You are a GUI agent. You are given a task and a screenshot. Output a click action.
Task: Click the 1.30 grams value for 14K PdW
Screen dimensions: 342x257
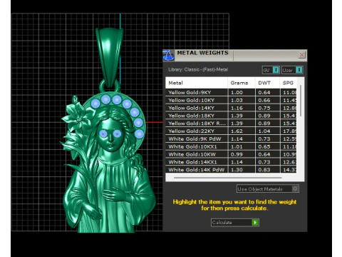[237, 170]
